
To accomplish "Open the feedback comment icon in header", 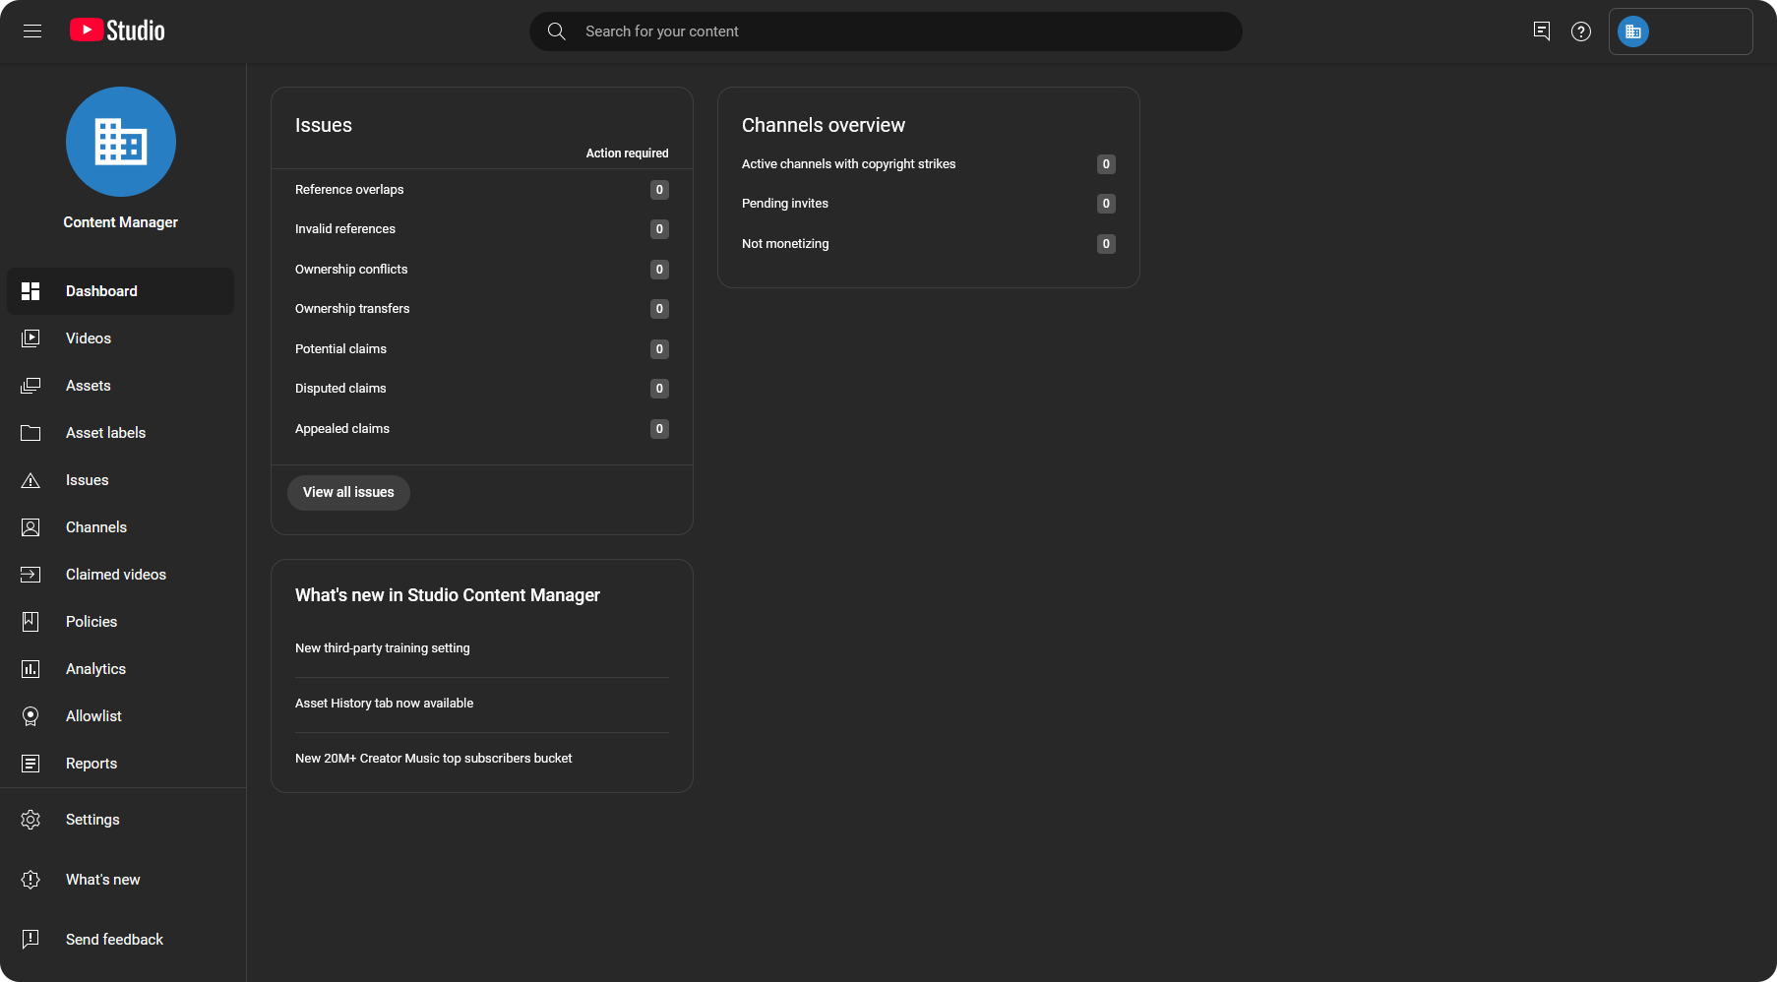I will coord(1541,31).
